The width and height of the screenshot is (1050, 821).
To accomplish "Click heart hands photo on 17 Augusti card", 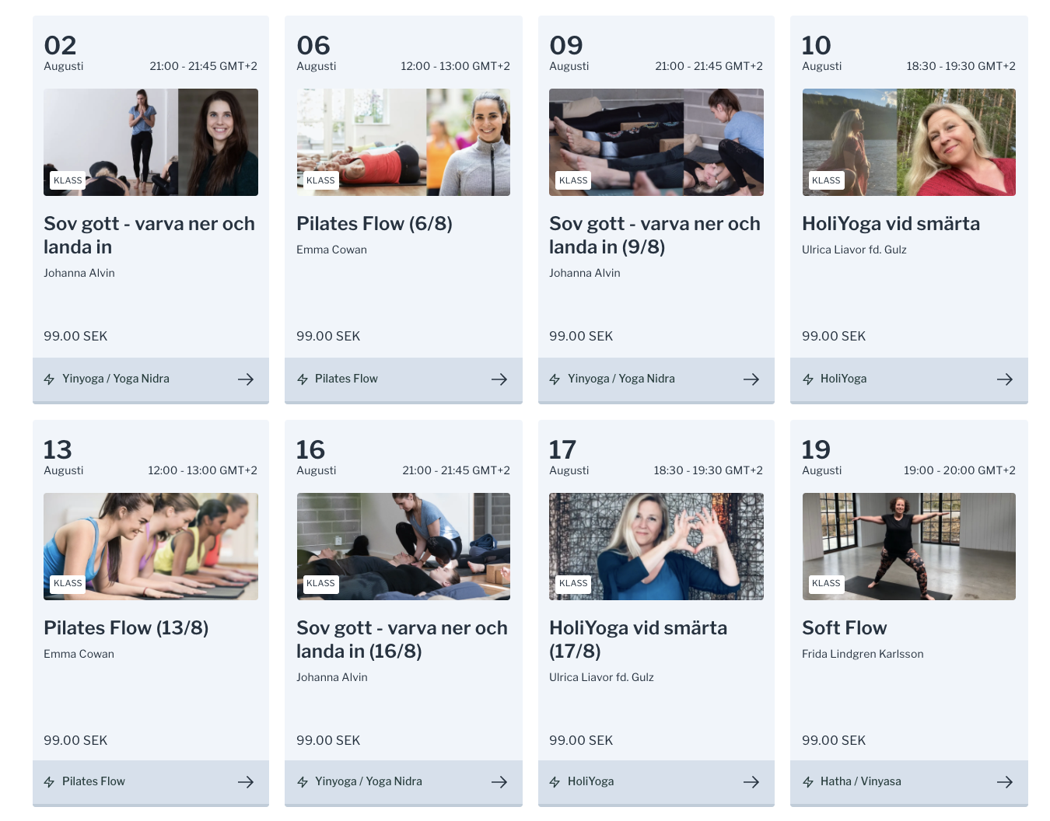I will 656,546.
